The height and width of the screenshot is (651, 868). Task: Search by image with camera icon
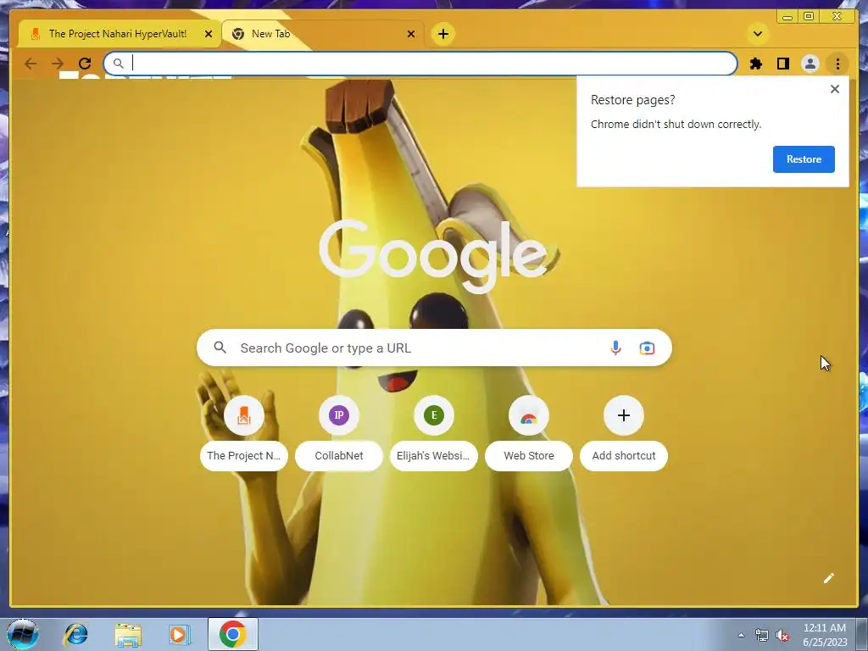coord(647,348)
